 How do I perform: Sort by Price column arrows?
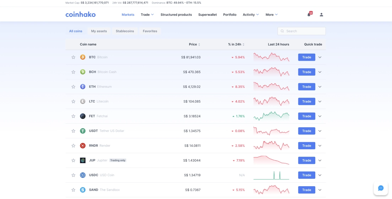point(199,44)
